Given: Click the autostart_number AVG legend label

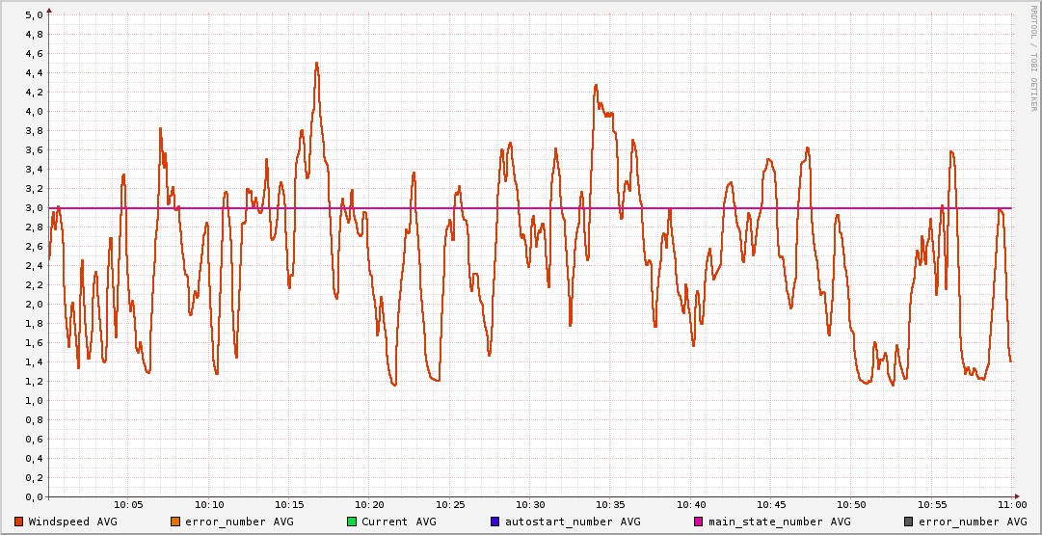Looking at the screenshot, I should pyautogui.click(x=573, y=522).
